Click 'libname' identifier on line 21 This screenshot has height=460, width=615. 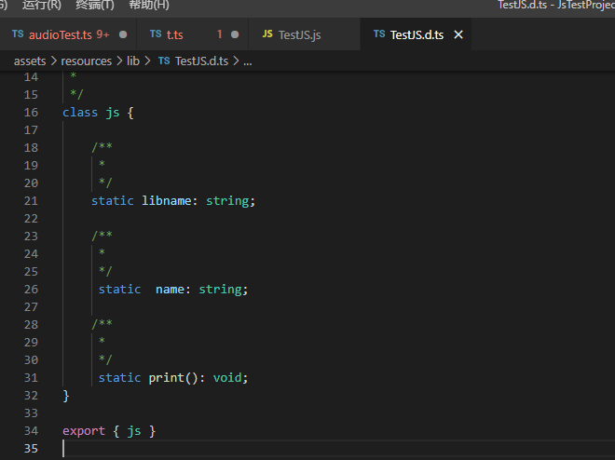tap(166, 201)
